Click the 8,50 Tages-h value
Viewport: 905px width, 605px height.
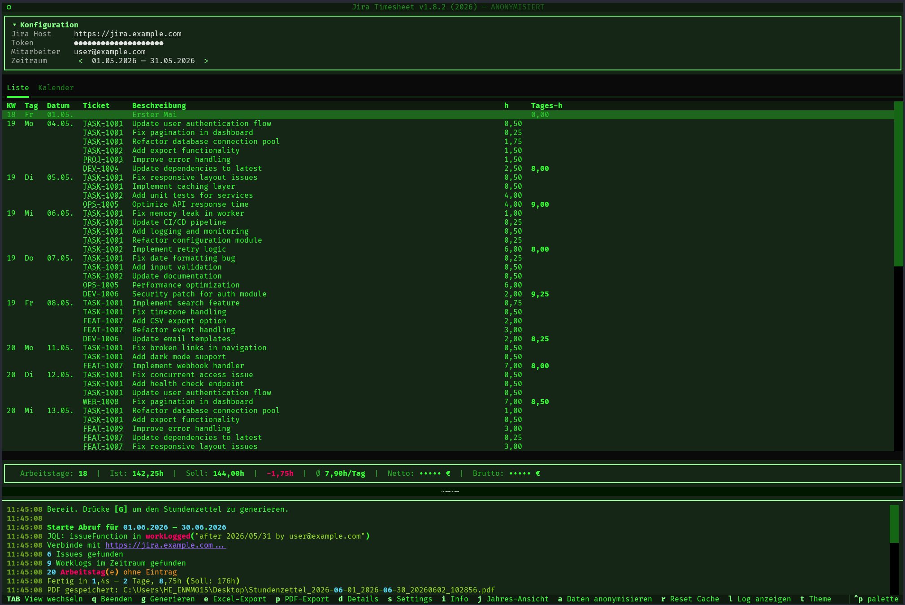pos(540,401)
